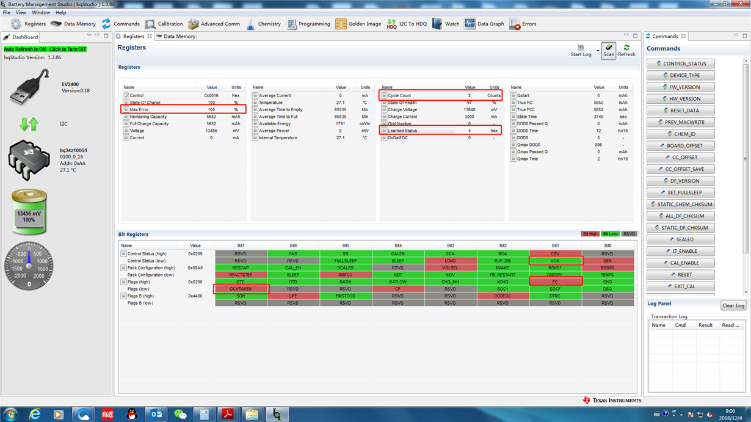Send the CHEM_ID command
Viewport: 751px width, 422px height.
680,134
